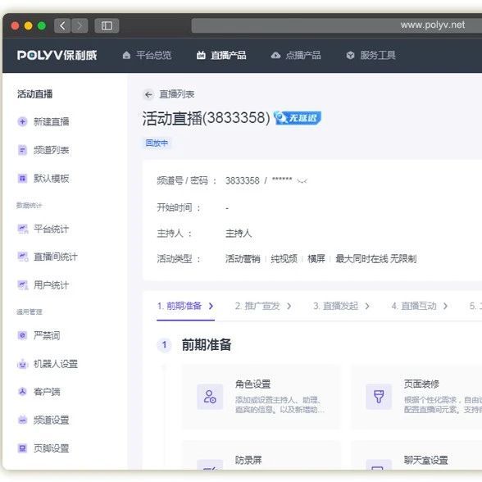482x482 pixels.
Task: Open the 角色设置 card title
Action: click(253, 384)
